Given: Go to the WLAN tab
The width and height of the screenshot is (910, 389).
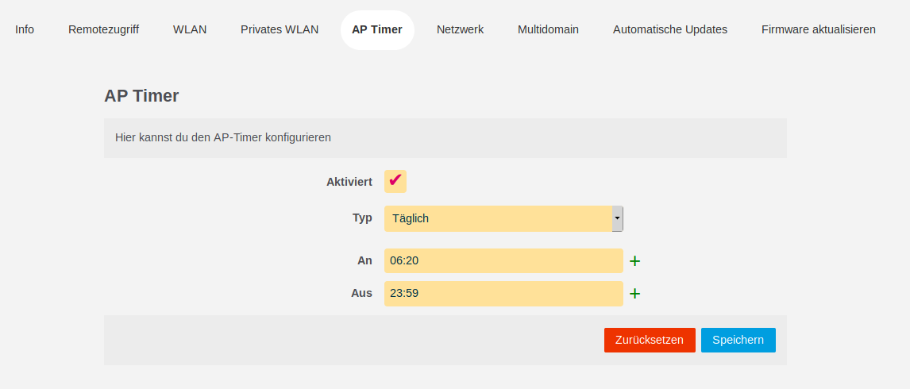Looking at the screenshot, I should click(190, 29).
